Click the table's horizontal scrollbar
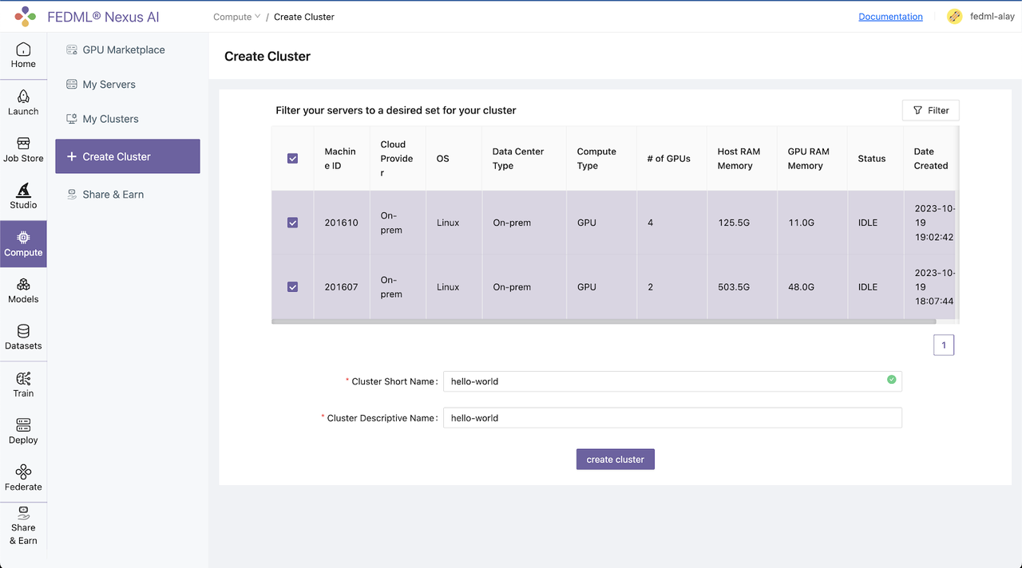Viewport: 1022px width, 568px height. click(x=604, y=321)
